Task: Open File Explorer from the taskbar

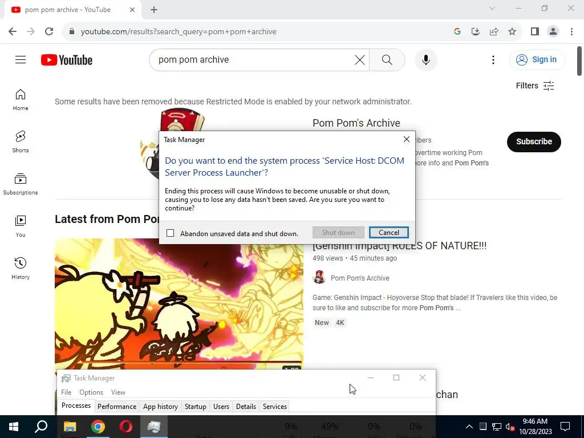Action: click(70, 427)
